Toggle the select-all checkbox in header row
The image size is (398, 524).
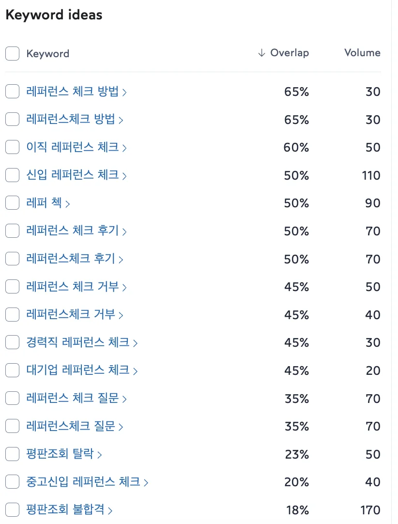(x=12, y=53)
